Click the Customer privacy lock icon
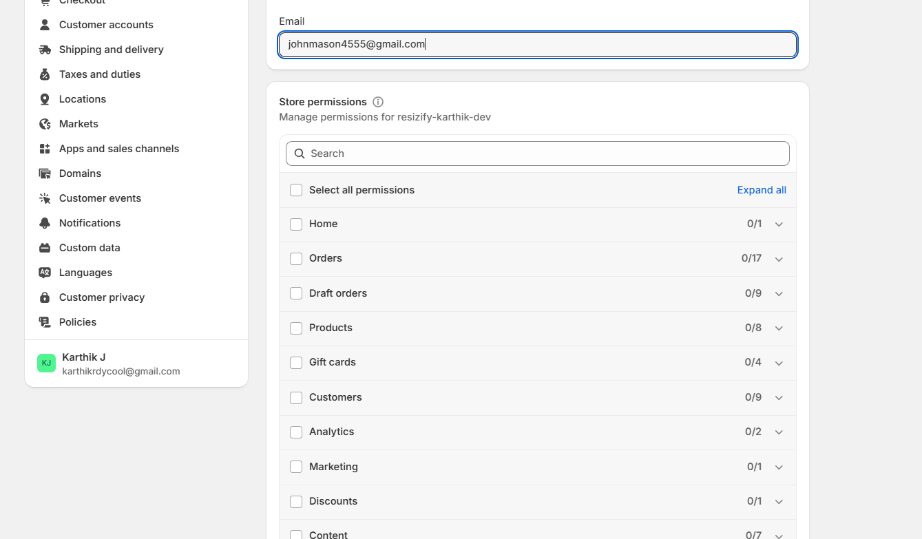922x539 pixels. pos(44,297)
